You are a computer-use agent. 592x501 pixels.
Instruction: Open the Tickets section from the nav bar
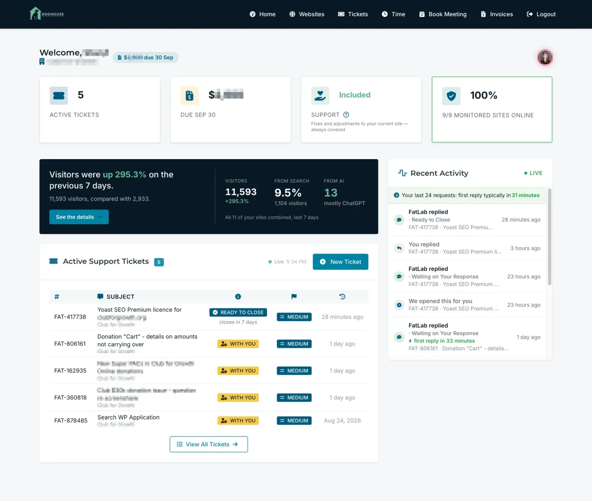[353, 14]
